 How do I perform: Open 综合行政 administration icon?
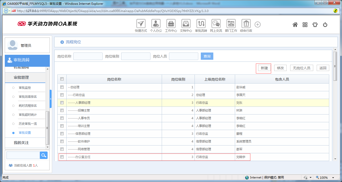pos(246,24)
